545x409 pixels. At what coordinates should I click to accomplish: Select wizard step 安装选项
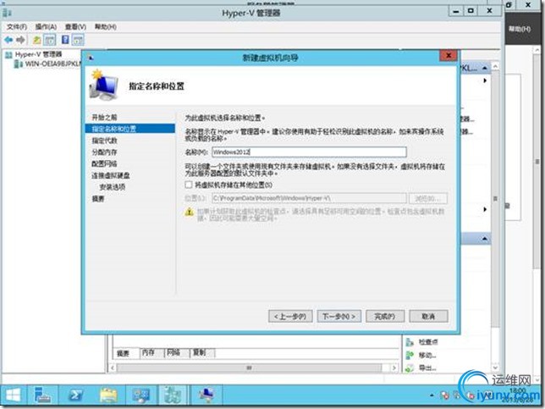coord(113,187)
